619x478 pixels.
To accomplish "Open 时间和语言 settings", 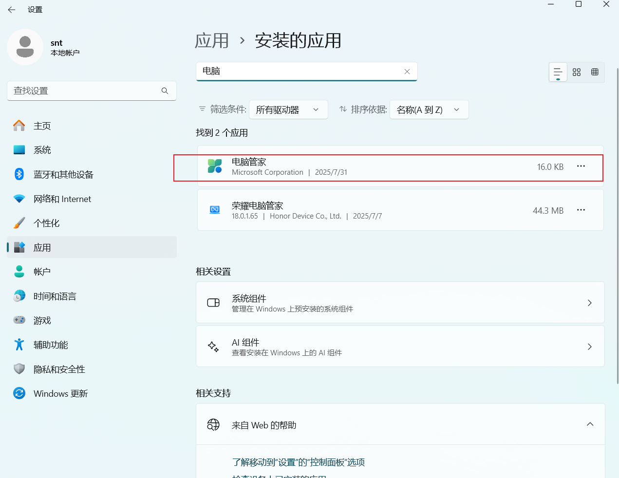I will (x=92, y=296).
